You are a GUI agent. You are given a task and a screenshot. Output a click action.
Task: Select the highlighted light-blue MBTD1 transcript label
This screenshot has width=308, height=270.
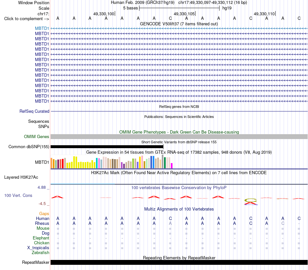[42, 28]
